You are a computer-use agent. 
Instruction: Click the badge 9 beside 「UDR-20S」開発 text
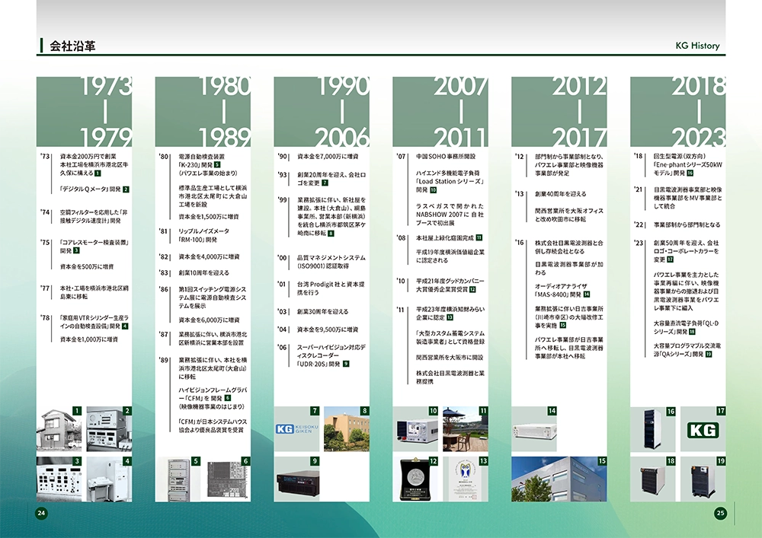coord(346,364)
